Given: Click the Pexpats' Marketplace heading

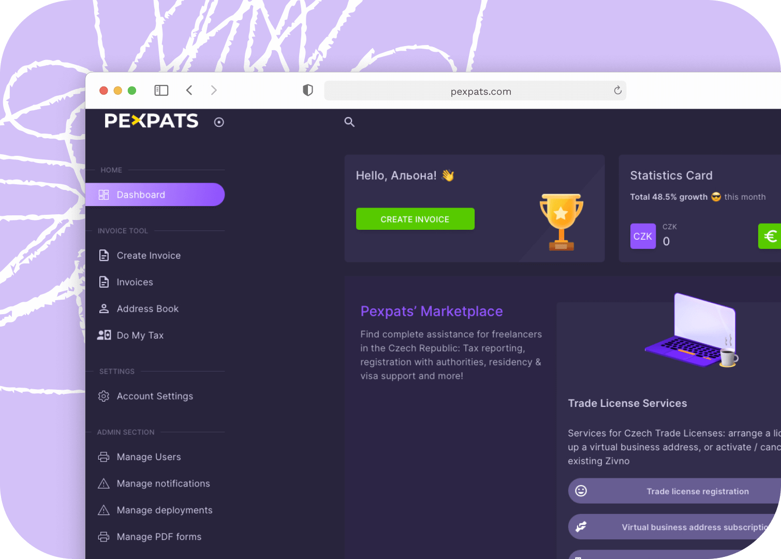Looking at the screenshot, I should [432, 311].
